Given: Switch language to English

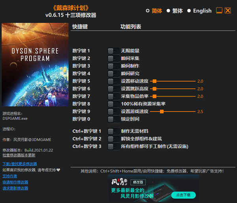Looking at the screenshot, I should [x=189, y=11].
